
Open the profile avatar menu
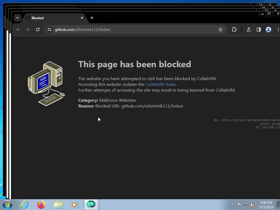click(x=269, y=30)
